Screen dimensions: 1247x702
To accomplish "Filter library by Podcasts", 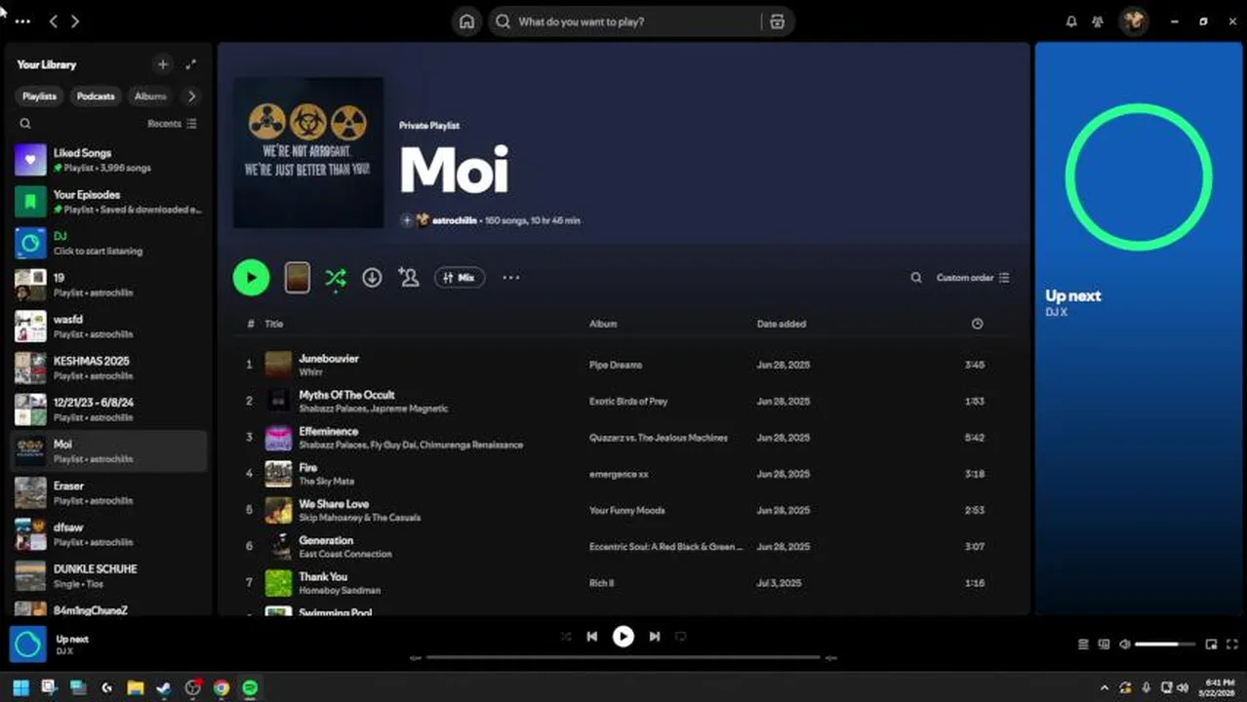I will [x=96, y=97].
